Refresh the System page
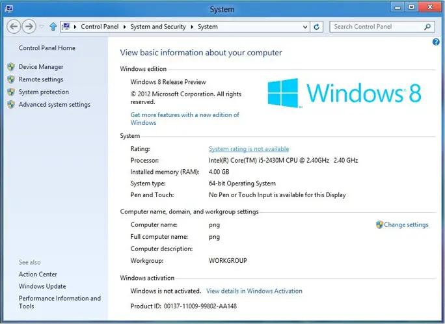The image size is (445, 324). click(317, 27)
